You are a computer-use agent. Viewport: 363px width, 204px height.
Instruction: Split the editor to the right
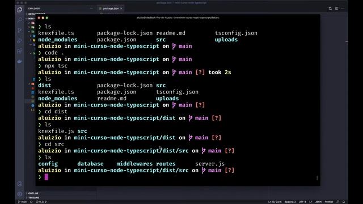point(336,8)
